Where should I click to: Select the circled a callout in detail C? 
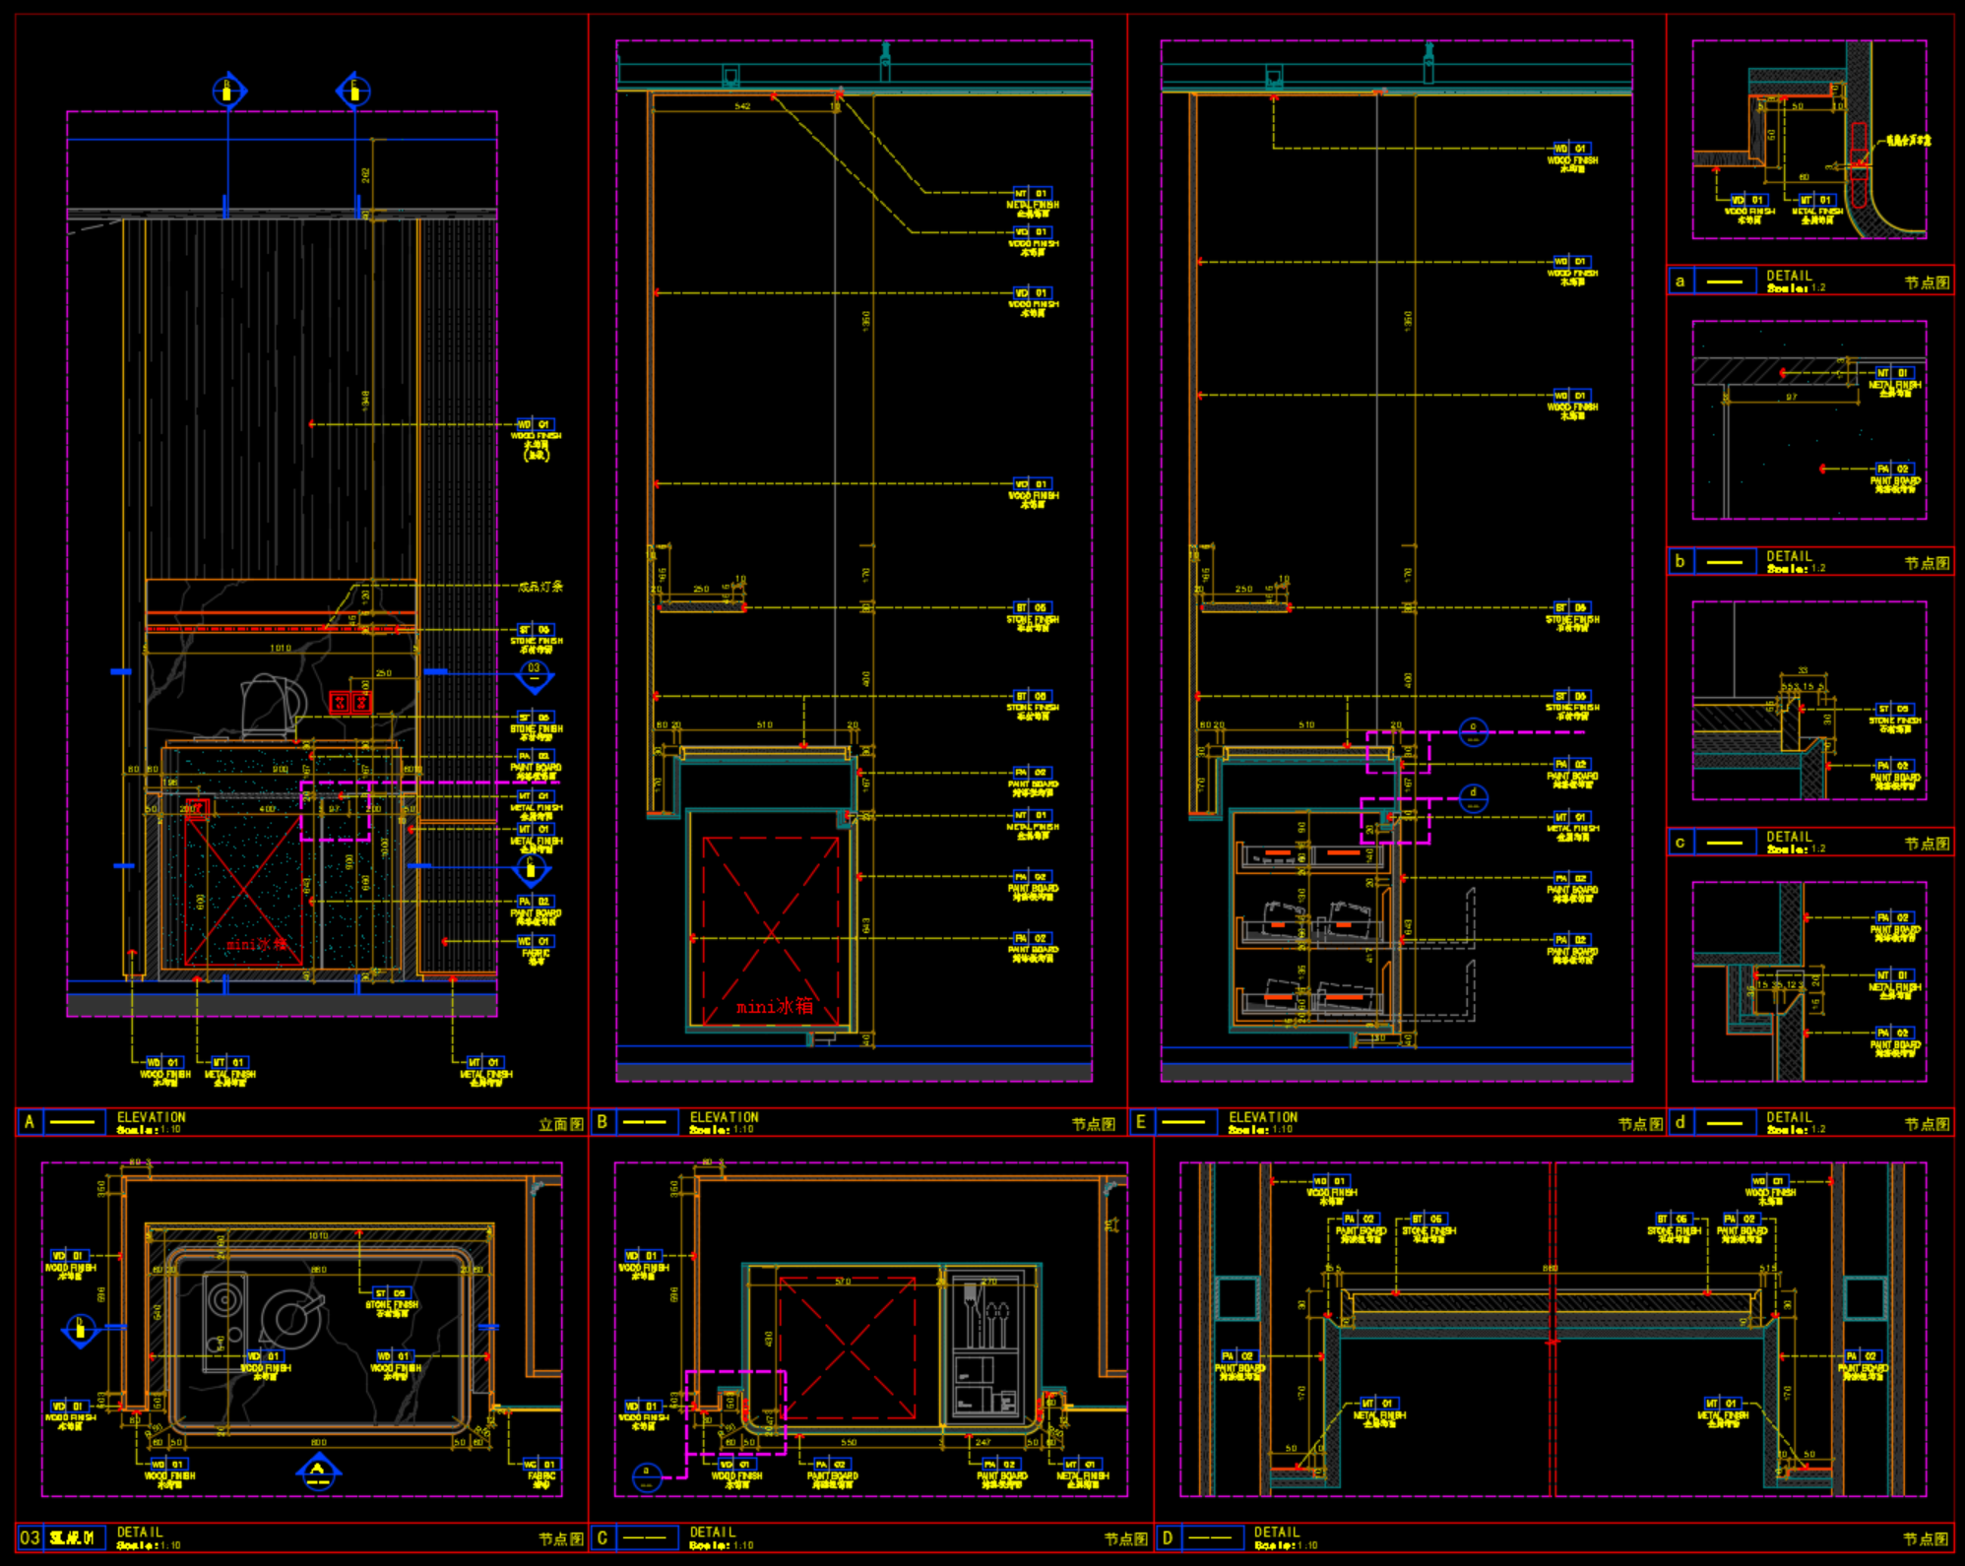coord(646,1476)
